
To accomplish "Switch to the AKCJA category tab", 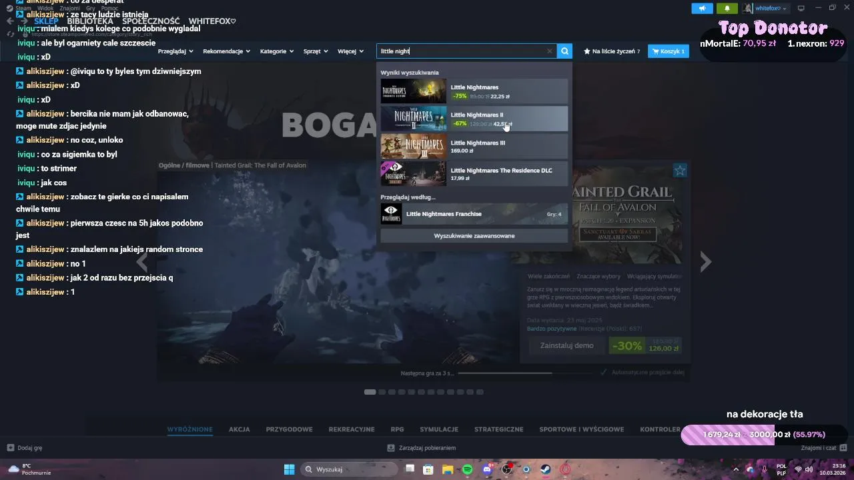I will [239, 429].
